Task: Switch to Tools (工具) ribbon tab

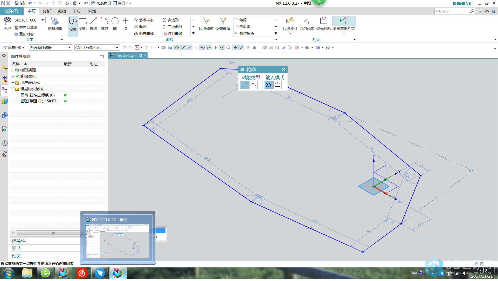Action: click(x=77, y=11)
